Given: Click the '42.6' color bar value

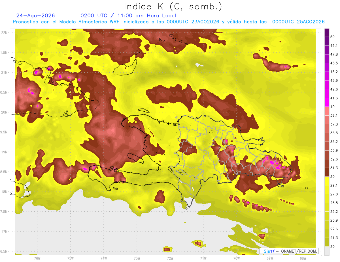Looking at the screenshot, I should click(334, 89).
